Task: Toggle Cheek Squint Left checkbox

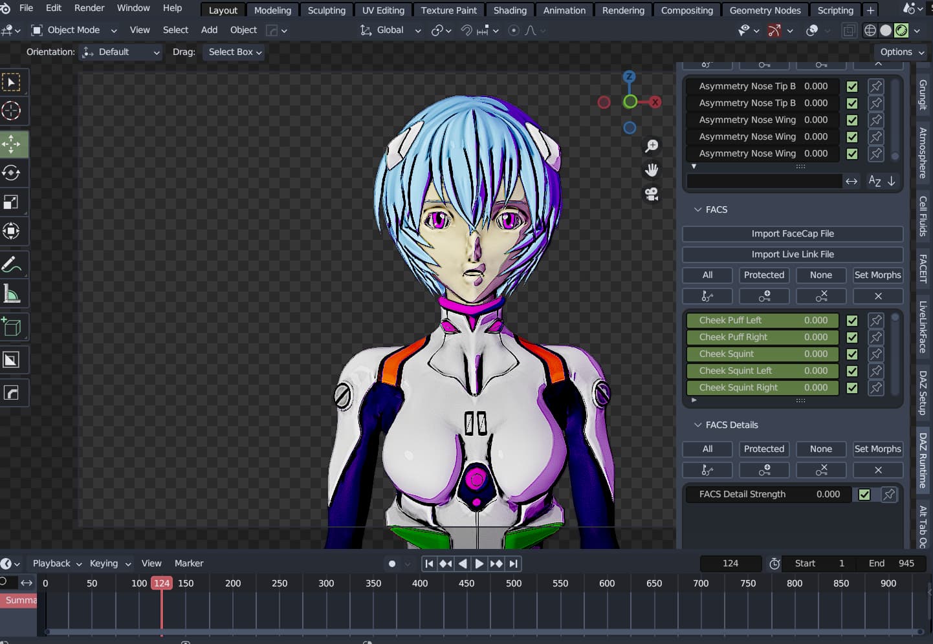Action: coord(852,371)
